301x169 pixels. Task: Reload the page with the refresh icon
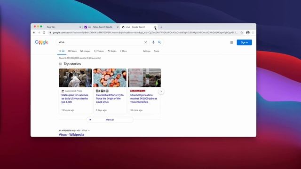click(x=44, y=32)
